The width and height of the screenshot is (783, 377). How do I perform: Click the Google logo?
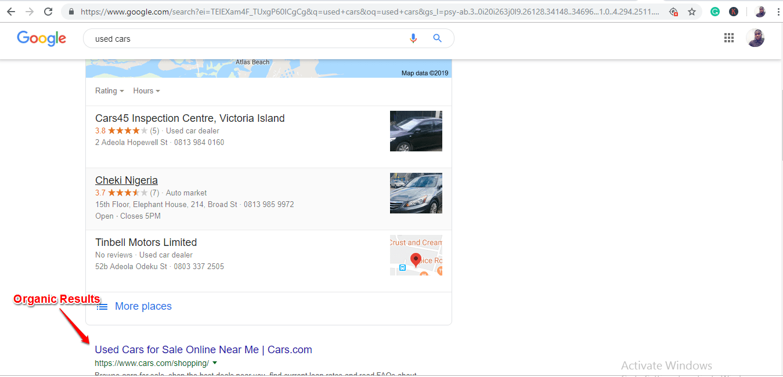click(41, 38)
